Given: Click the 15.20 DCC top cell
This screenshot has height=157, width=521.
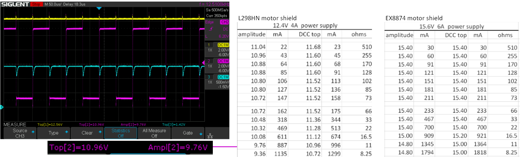Looking at the screenshot, I should pos(460,136).
